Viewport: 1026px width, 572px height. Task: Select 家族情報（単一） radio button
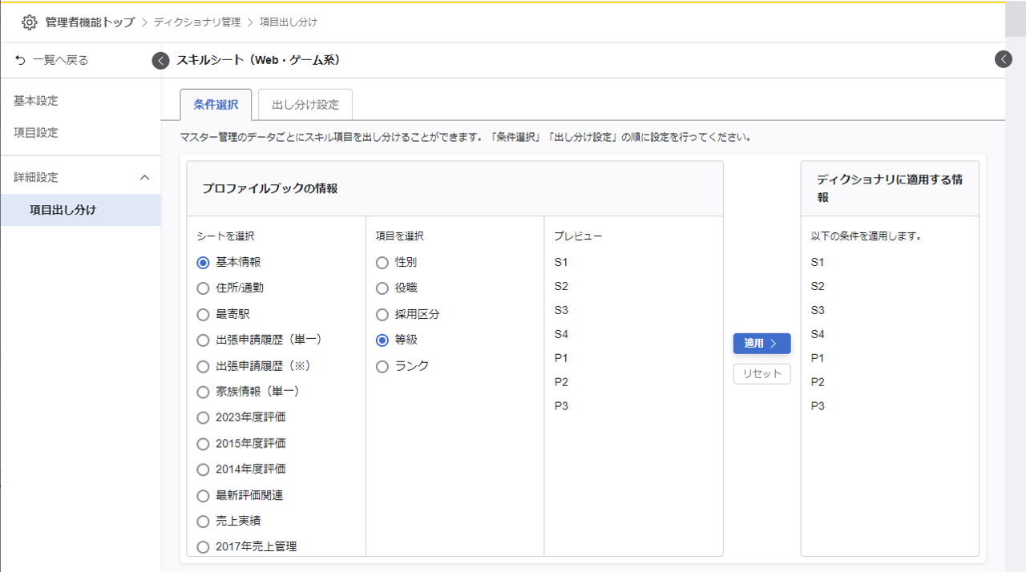click(x=203, y=392)
